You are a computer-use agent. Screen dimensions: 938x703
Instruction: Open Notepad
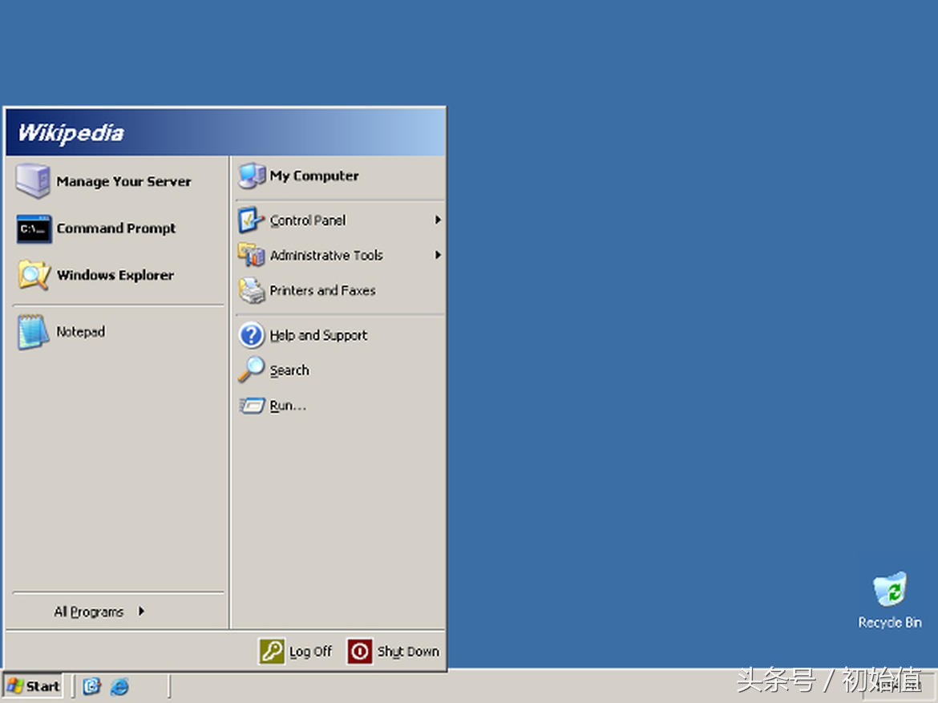point(81,331)
